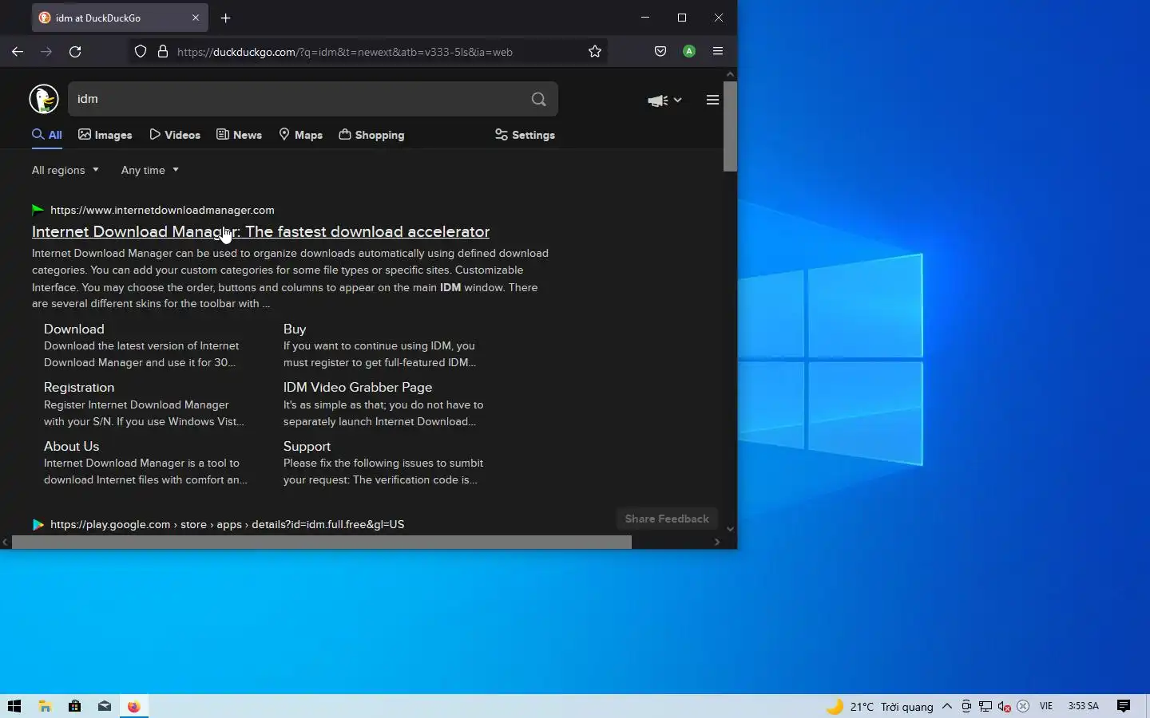The width and height of the screenshot is (1150, 718).
Task: Click the play.google.com result URL
Action: (227, 524)
